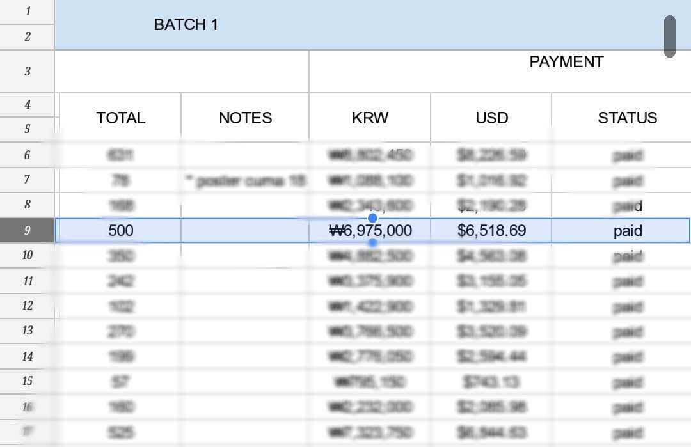Image resolution: width=691 pixels, height=447 pixels.
Task: Select the USD column heading
Action: point(491,118)
